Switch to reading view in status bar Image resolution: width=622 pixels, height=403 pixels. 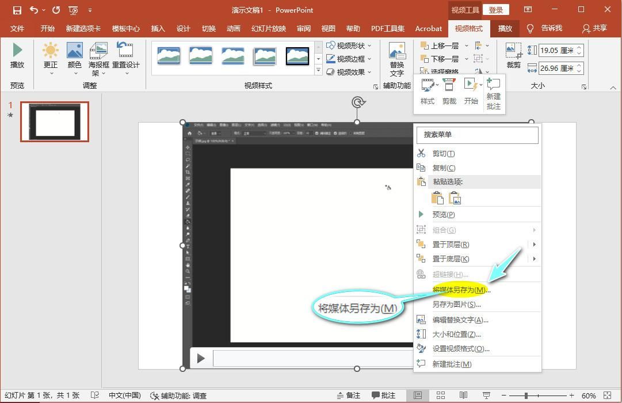click(463, 396)
